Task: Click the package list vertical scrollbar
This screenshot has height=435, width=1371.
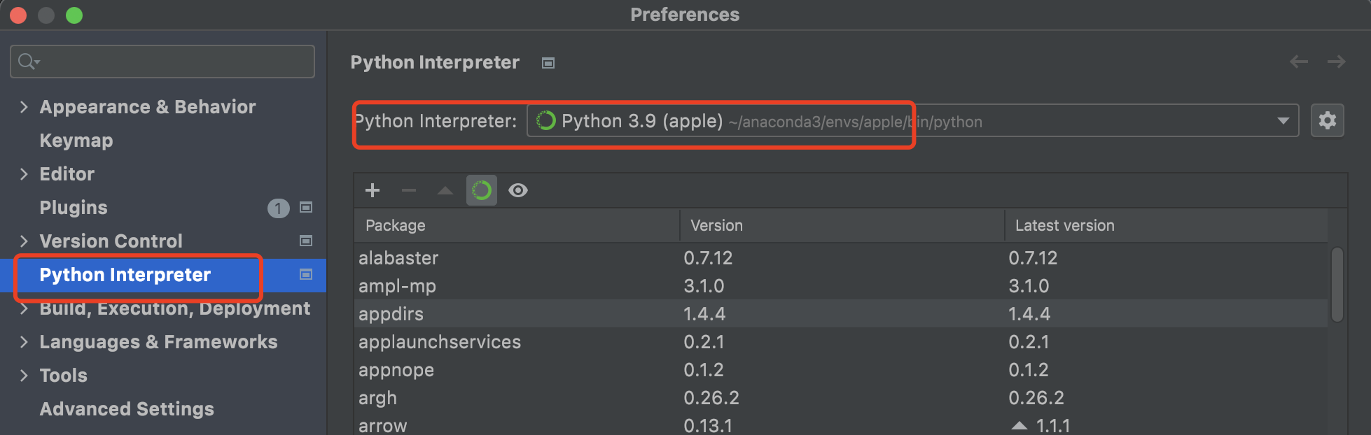Action: click(1337, 284)
